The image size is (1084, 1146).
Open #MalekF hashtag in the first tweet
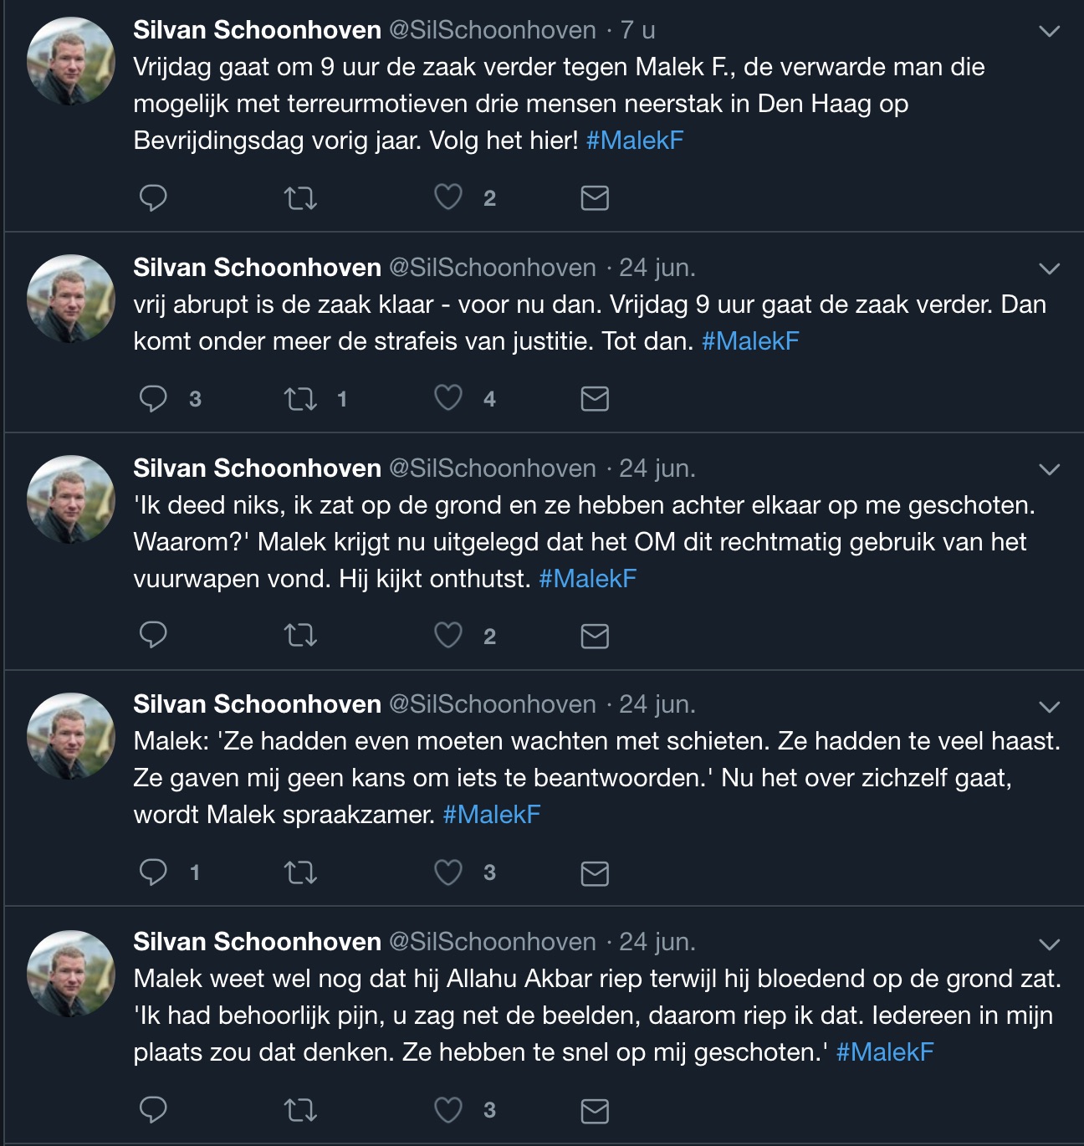(635, 140)
